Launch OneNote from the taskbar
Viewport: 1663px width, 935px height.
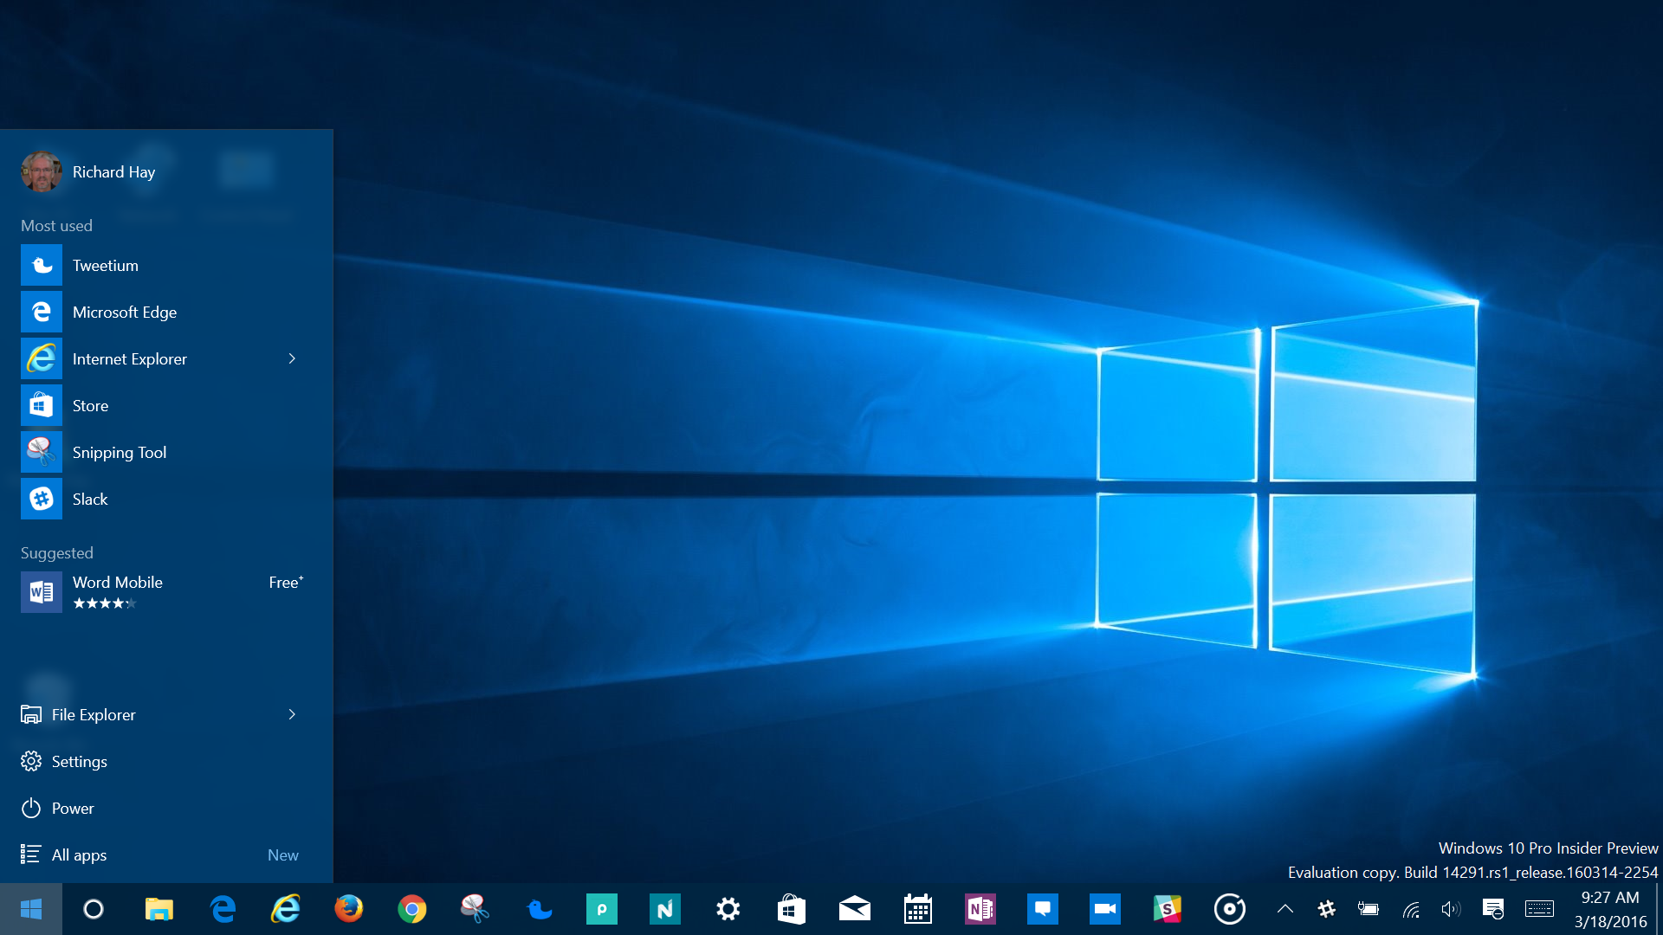(980, 909)
